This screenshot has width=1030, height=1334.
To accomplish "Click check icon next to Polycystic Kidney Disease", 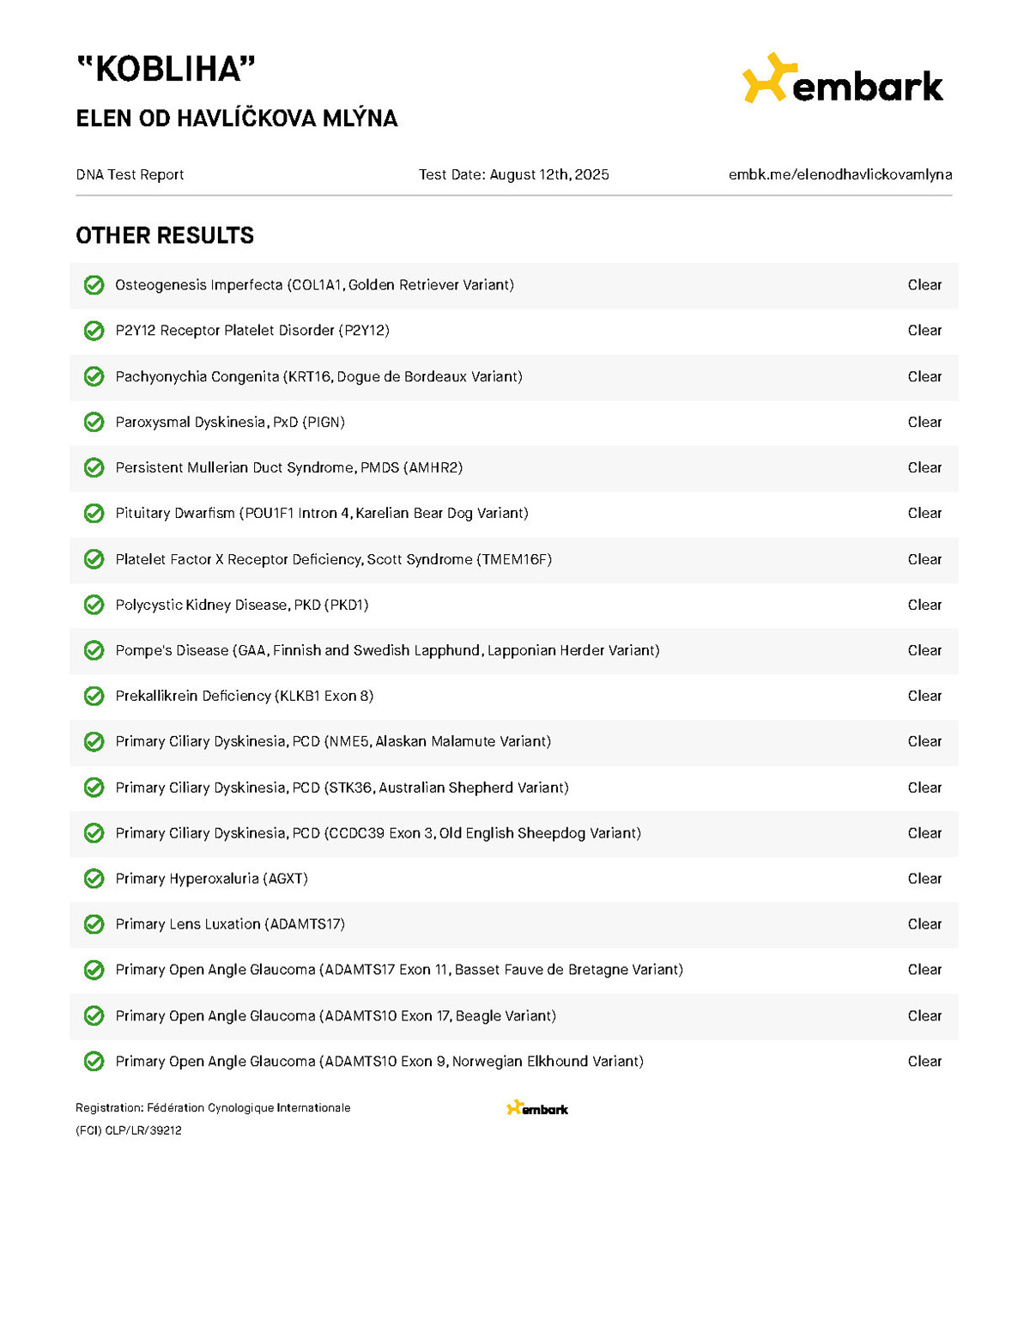I will coord(94,605).
